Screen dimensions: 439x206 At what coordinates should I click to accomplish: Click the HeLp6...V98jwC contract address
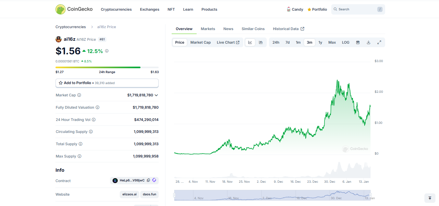132,180
